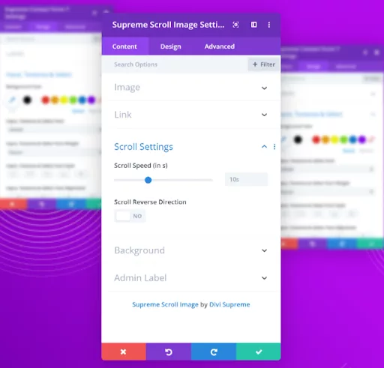The height and width of the screenshot is (368, 384).
Task: Expand the Link section chevron
Action: [x=264, y=115]
